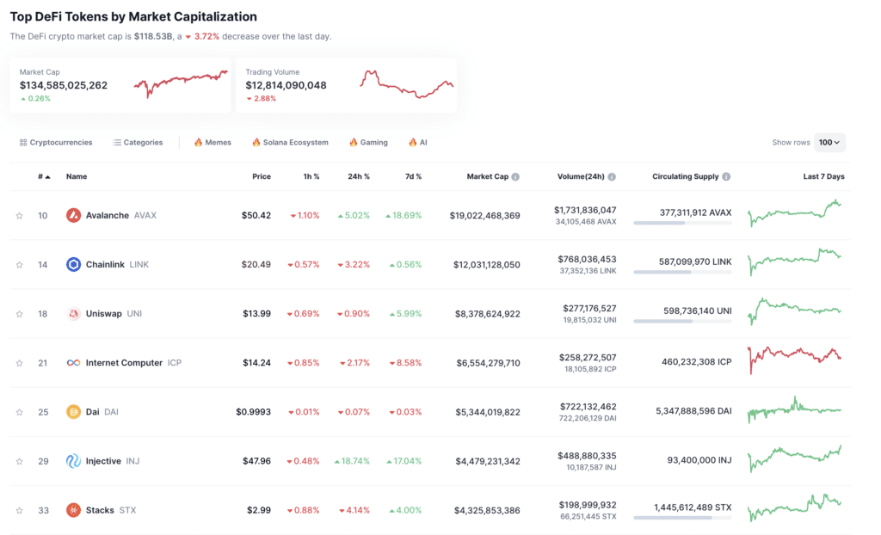Star the Stacks row for watchlist

click(x=19, y=509)
